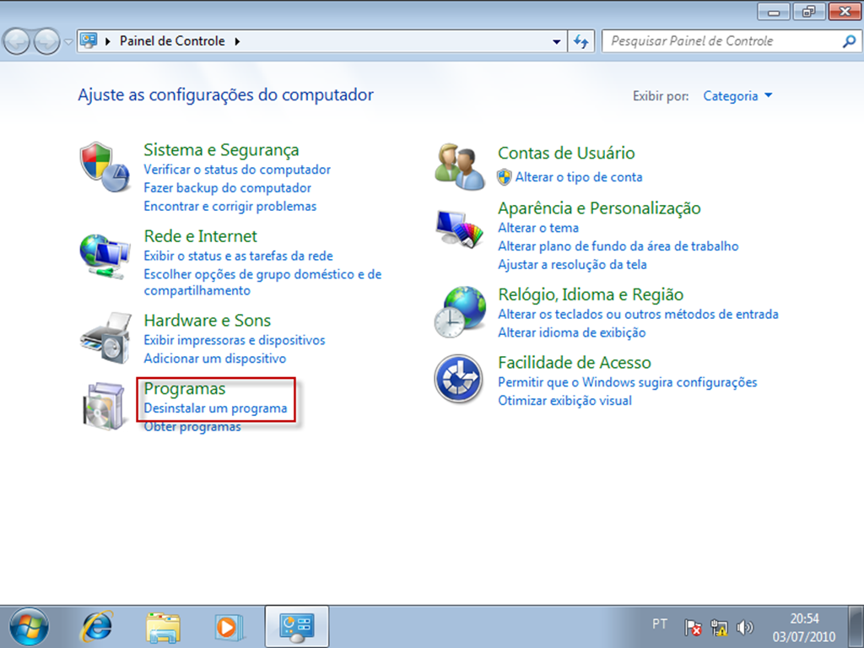864x648 pixels.
Task: Click the Action Center flag tray icon
Action: tap(693, 628)
